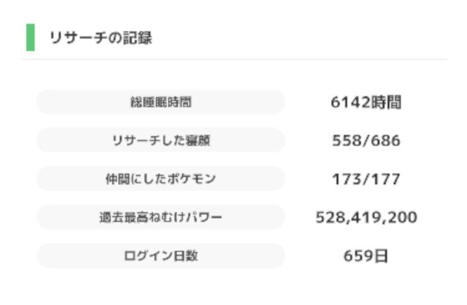Viewport: 467px width, 305px height.
Task: Select the リサーチした寝顔 label pill
Action: 161,140
